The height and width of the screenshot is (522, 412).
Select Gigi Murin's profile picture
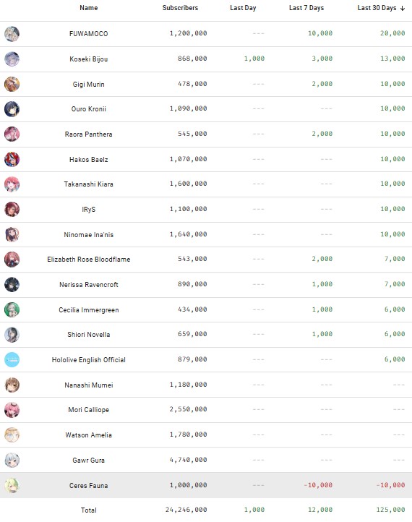click(x=12, y=84)
